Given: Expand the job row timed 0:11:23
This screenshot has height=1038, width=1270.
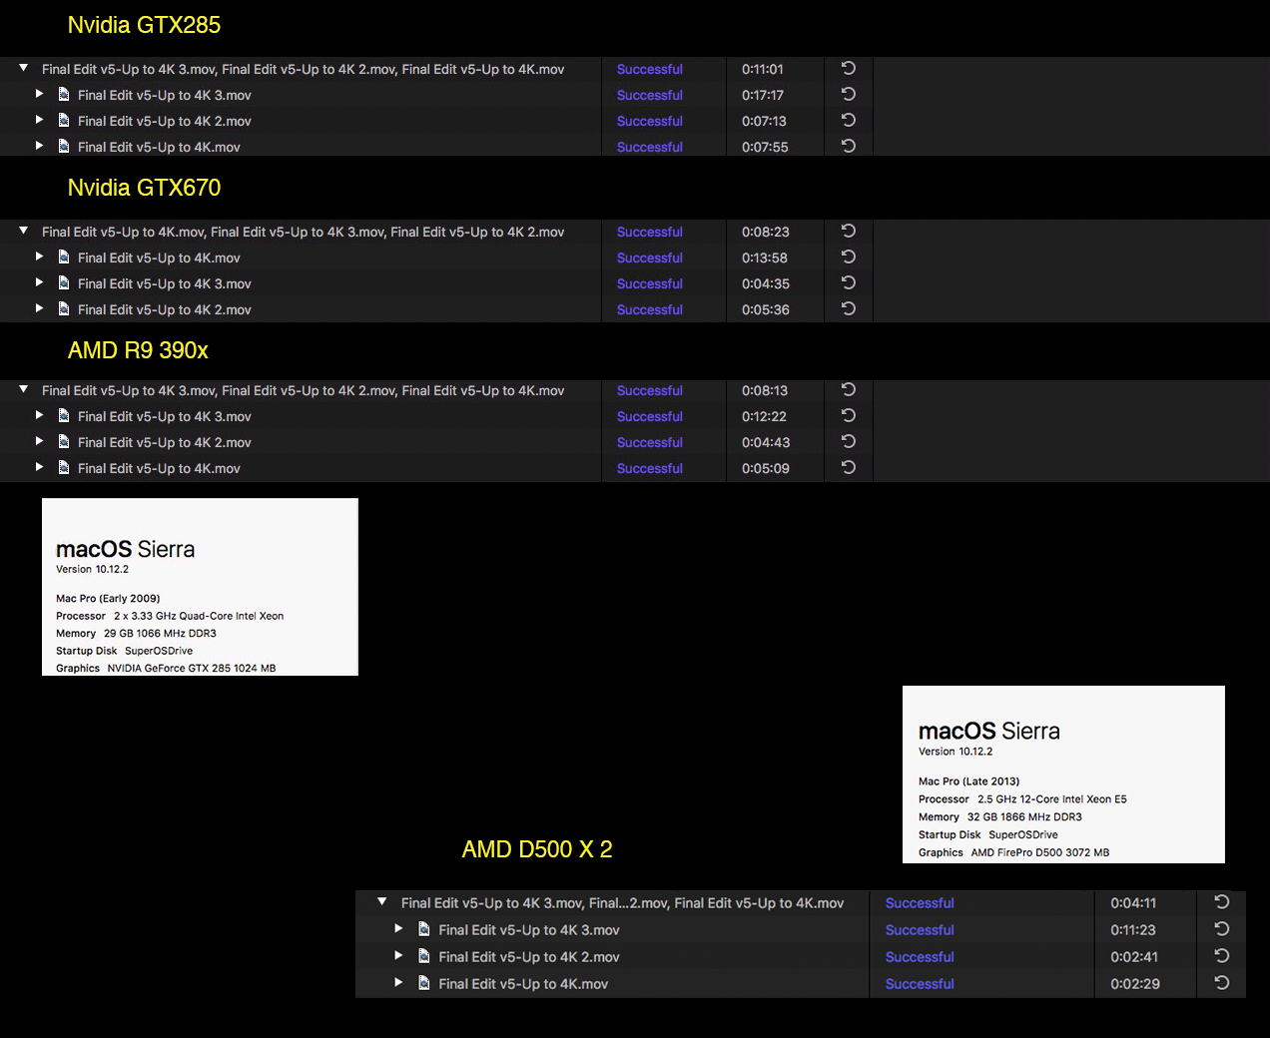Looking at the screenshot, I should pos(398,927).
